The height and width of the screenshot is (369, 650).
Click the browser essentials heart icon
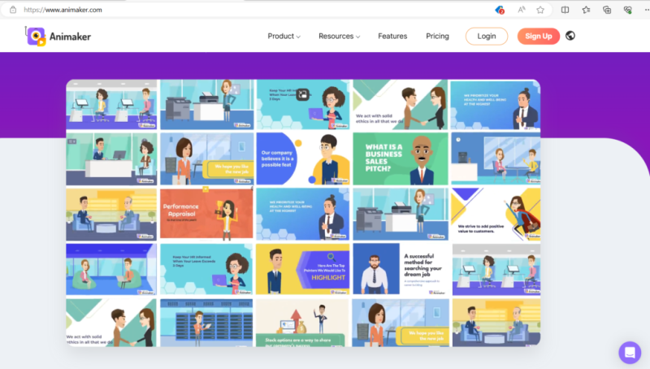coord(627,10)
